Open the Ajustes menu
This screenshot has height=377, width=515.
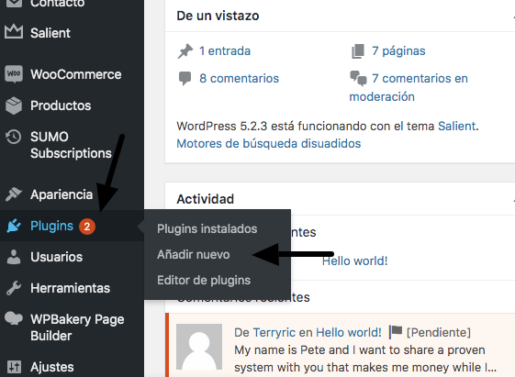point(52,367)
